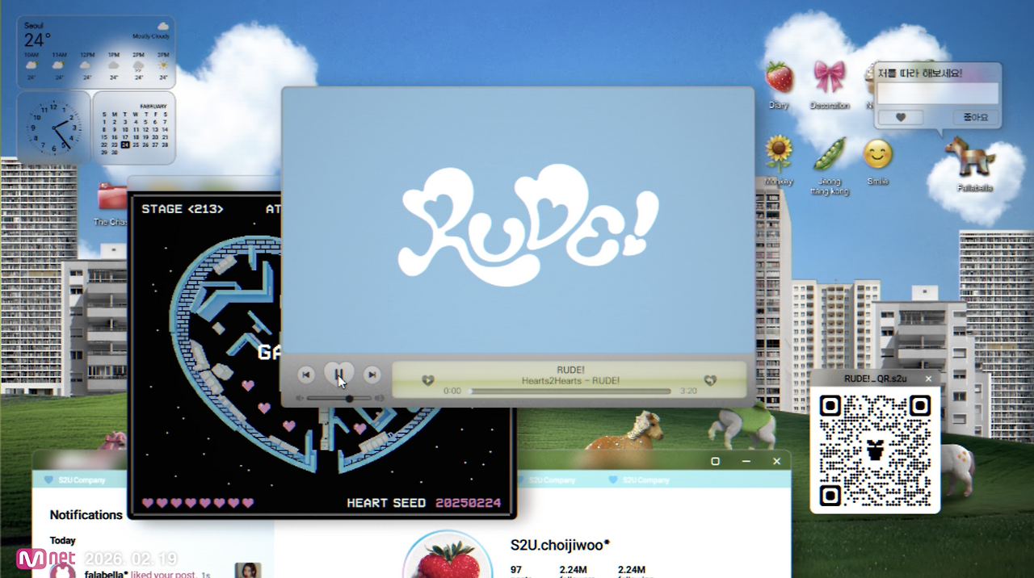Click the liked post thumbnail in notifications
Viewport: 1034px width, 578px height.
247,571
